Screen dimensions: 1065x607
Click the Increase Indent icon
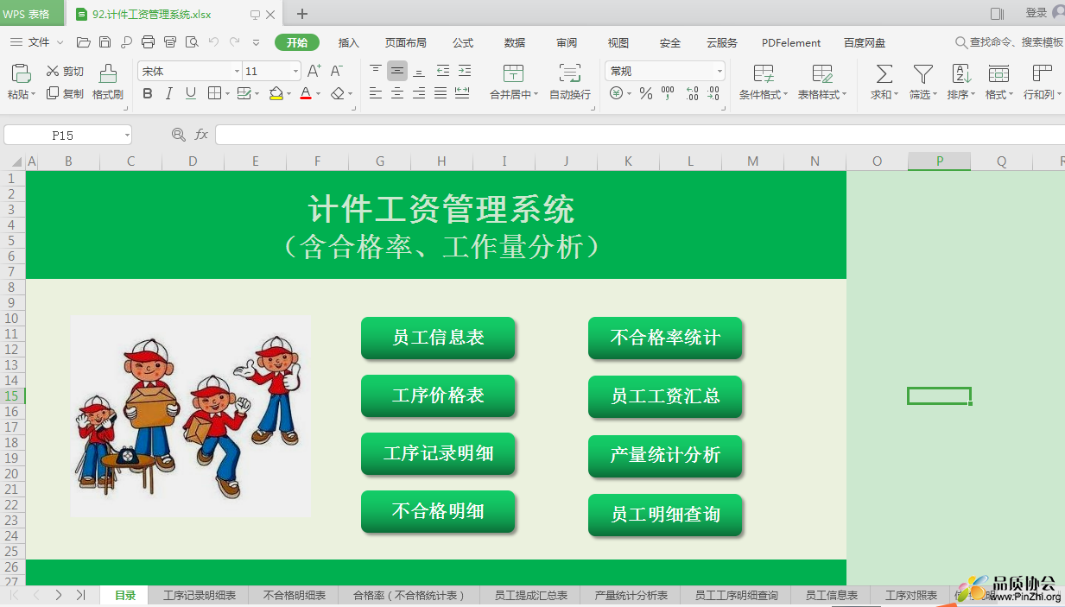pos(464,71)
